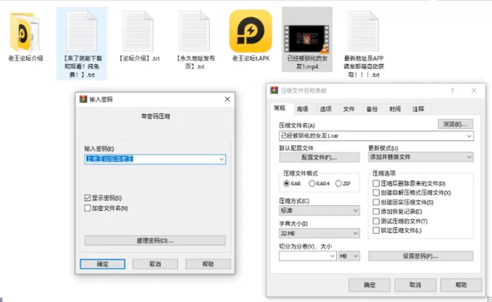
Task: Click the 配置文件 profiles button
Action: [319, 157]
